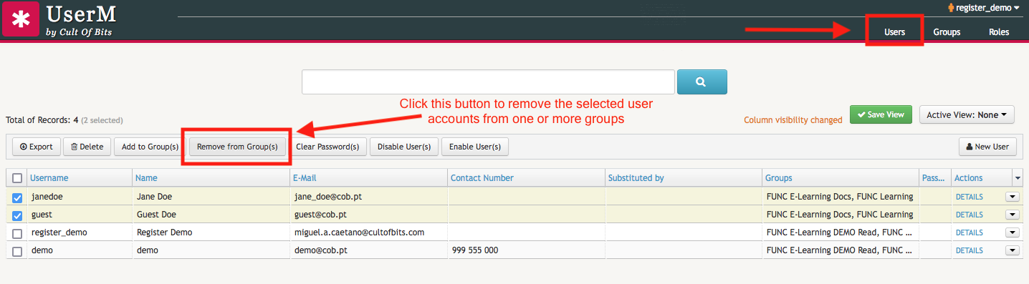Click the demo@cob.pt email cell
Screen dimensions: 1029x284
pyautogui.click(x=320, y=250)
